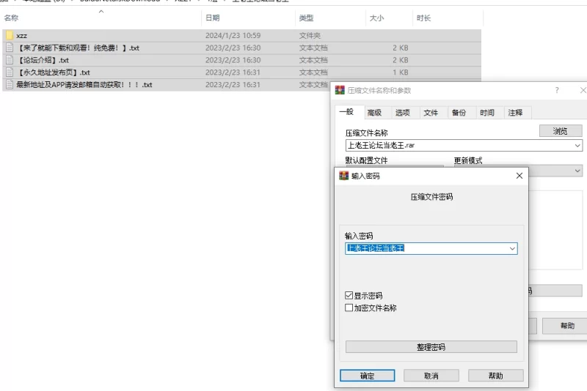Click the 浏览 browse button
The height and width of the screenshot is (391, 587).
click(560, 131)
